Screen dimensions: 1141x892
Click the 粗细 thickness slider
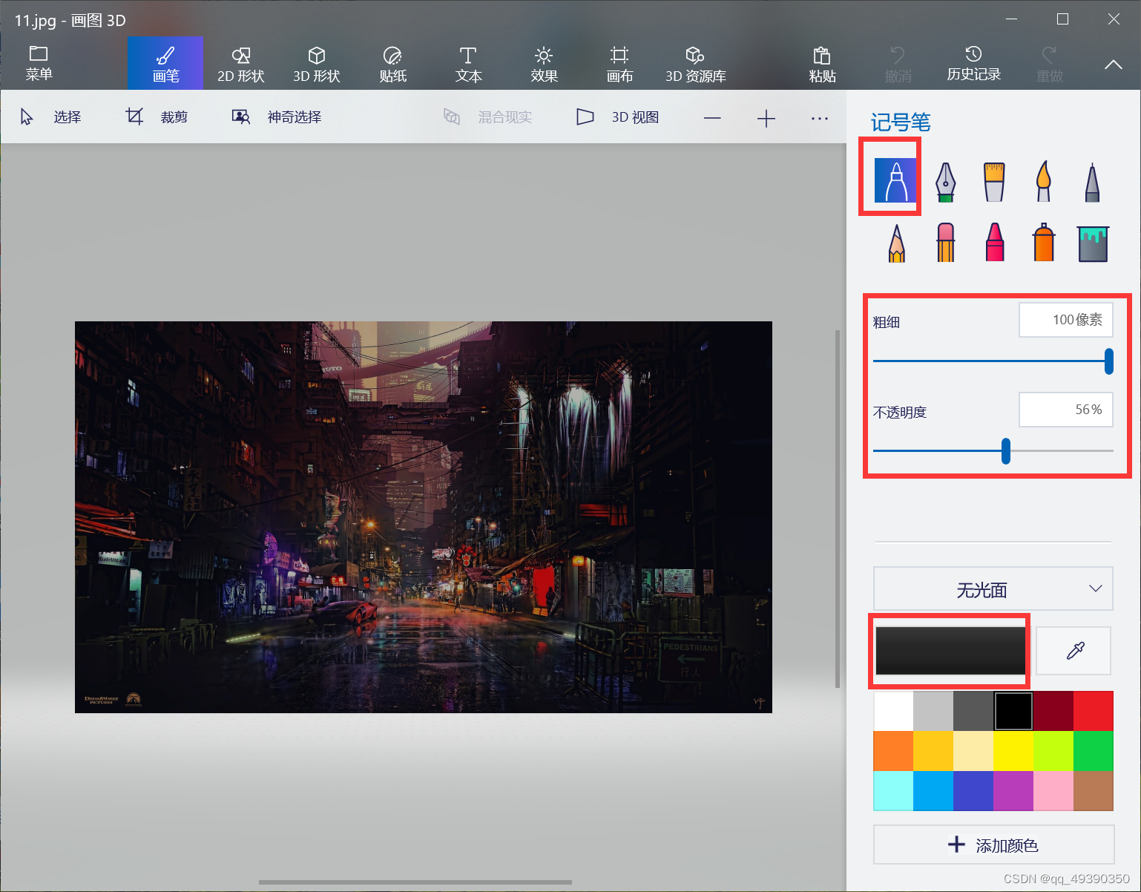pos(993,361)
